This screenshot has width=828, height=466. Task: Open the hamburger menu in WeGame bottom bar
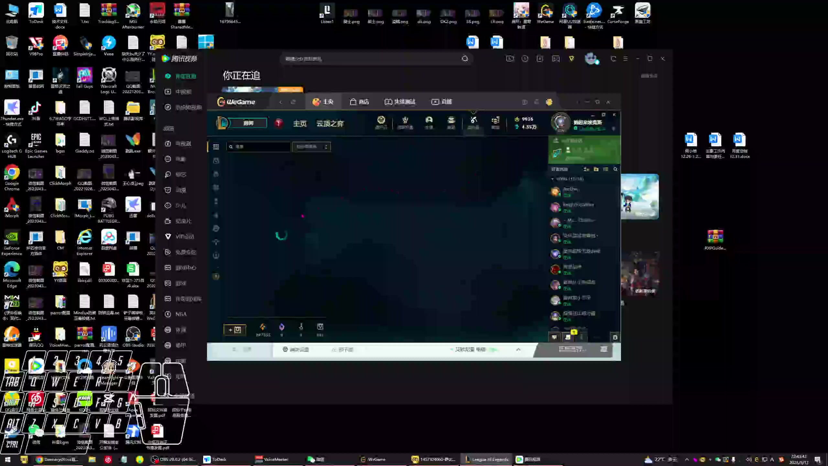[x=604, y=349]
